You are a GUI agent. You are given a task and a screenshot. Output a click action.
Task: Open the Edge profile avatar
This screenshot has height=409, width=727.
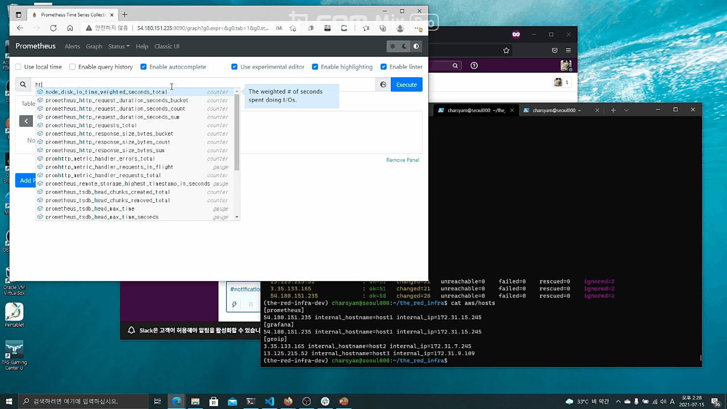(x=400, y=28)
